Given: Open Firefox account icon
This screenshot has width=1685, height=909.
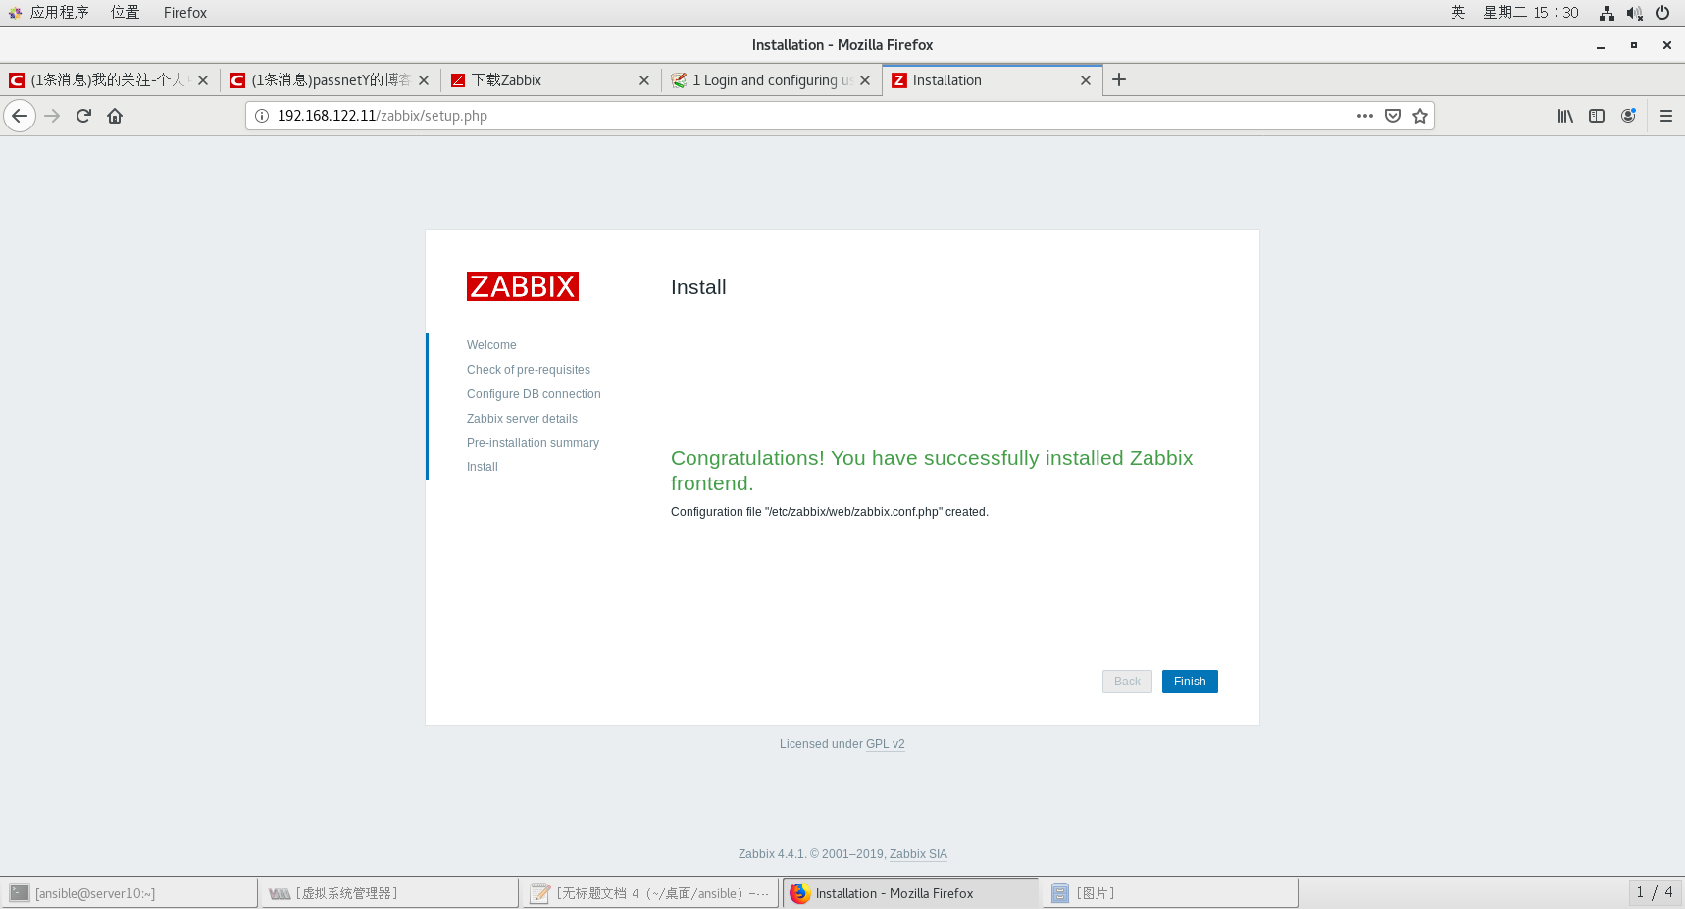Looking at the screenshot, I should click(1628, 116).
